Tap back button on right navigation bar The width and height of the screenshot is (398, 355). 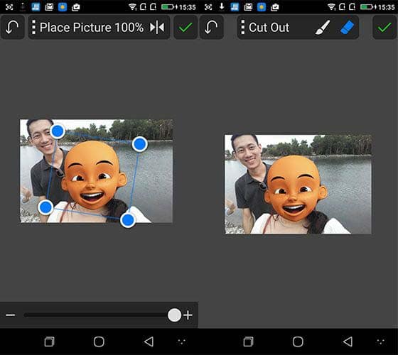pos(348,342)
